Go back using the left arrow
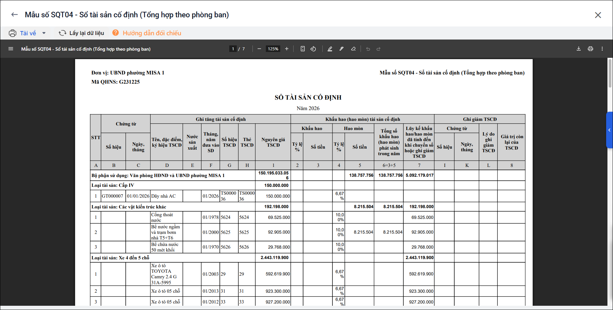This screenshot has height=310, width=613. (x=14, y=15)
